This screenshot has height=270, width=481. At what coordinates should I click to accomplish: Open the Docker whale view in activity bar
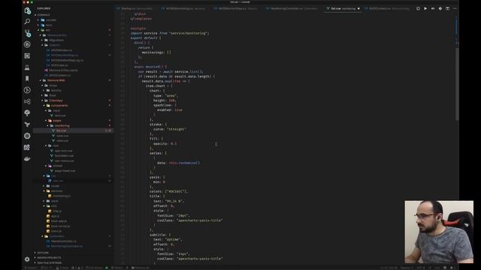(x=27, y=158)
